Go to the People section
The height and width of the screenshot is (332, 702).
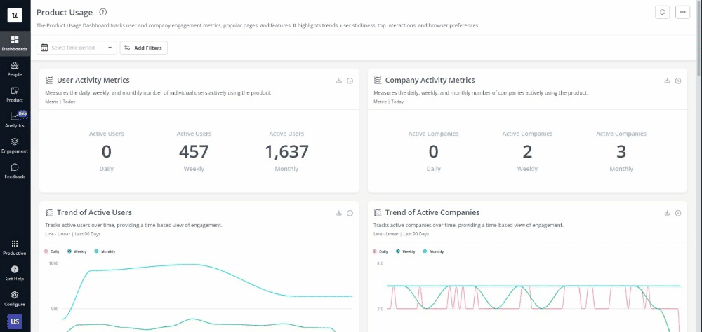14,69
